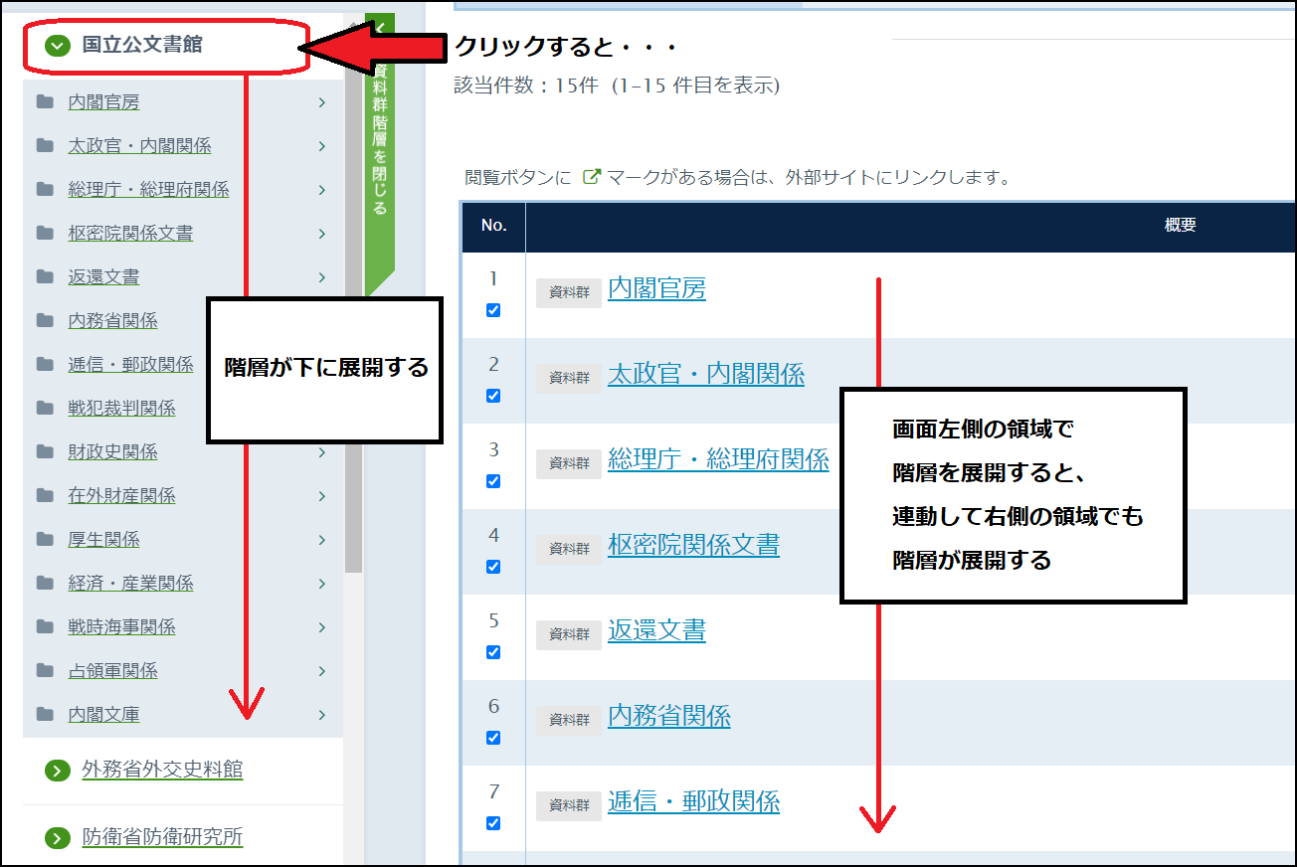Click the folder icon beside 戦時海事関係
This screenshot has height=867, width=1297.
45,626
